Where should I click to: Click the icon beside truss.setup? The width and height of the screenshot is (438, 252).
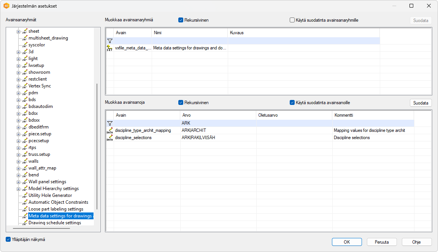25,154
